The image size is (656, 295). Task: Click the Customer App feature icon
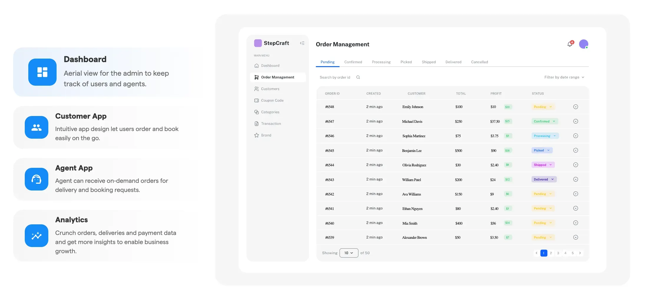pyautogui.click(x=37, y=127)
